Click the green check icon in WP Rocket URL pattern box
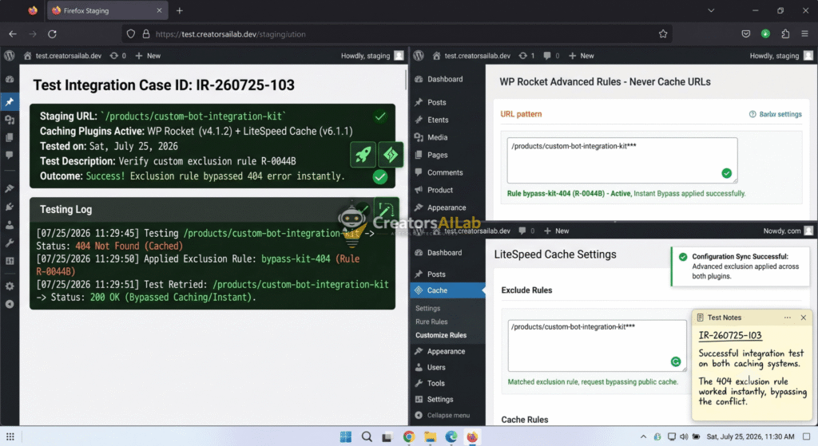Viewport: 818px width, 446px height. (x=727, y=173)
